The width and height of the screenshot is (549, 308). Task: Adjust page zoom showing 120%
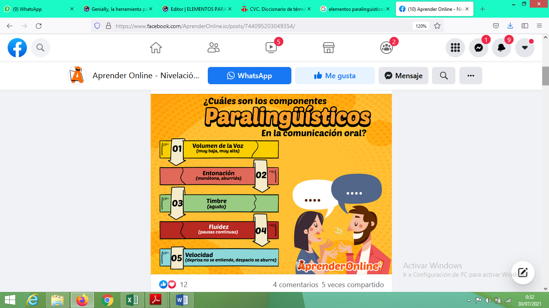click(420, 25)
